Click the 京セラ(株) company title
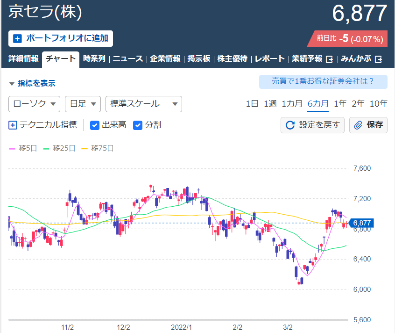Screen dimensions: 395x333 click(x=45, y=12)
